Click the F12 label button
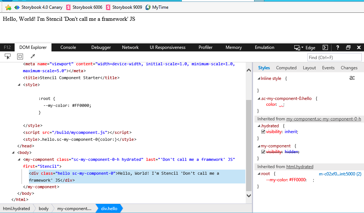Image resolution: width=364 pixels, height=213 pixels. 7,47
